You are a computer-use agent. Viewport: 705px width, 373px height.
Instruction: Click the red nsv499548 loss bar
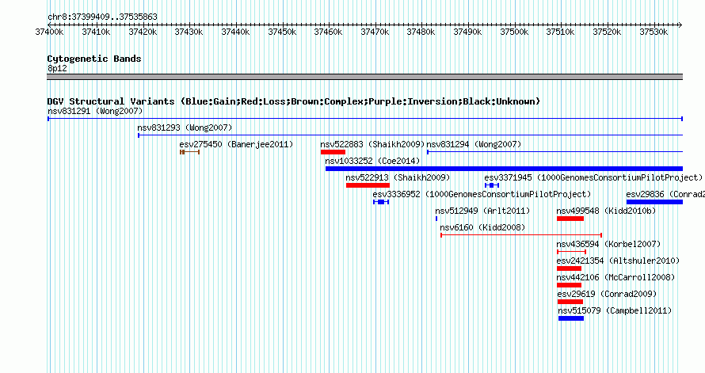[570, 219]
